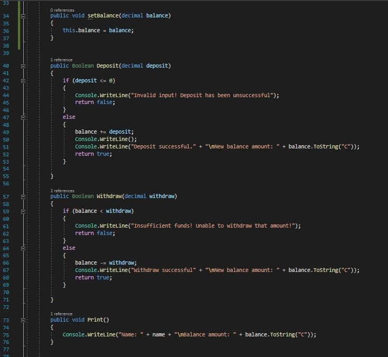
Task: Click the Deposit method name on line 40
Action: [x=107, y=66]
